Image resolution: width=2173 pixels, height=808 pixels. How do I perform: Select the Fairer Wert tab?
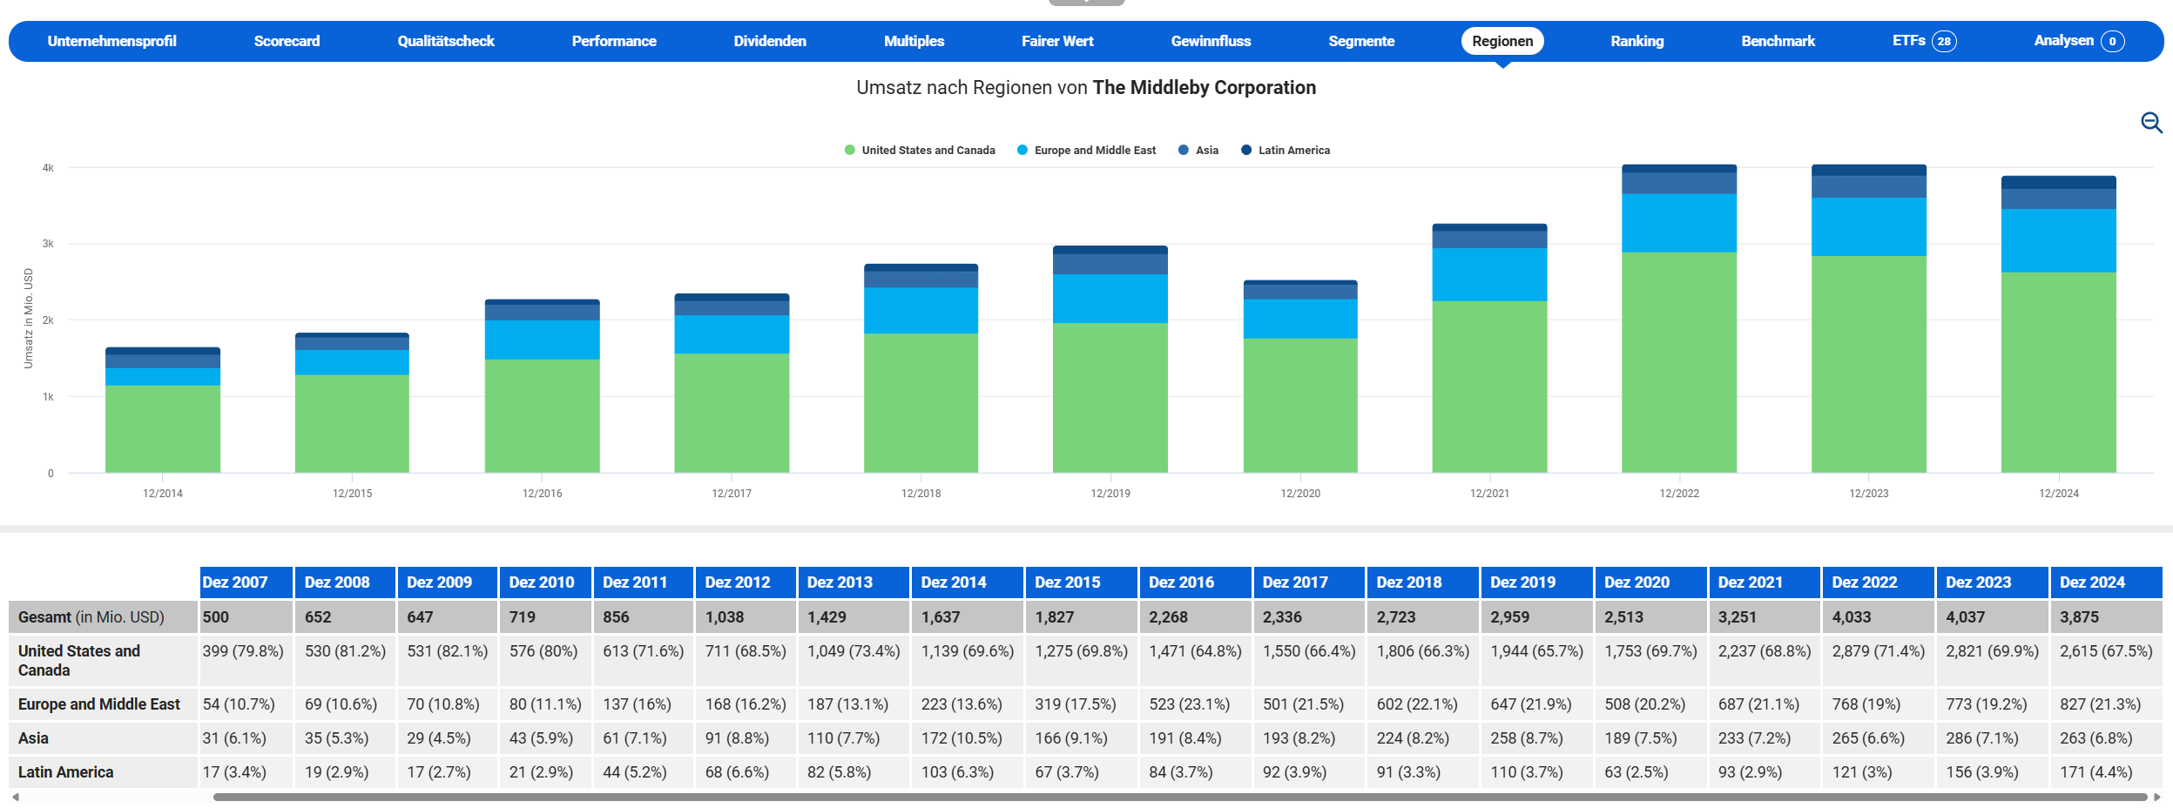[x=1057, y=41]
